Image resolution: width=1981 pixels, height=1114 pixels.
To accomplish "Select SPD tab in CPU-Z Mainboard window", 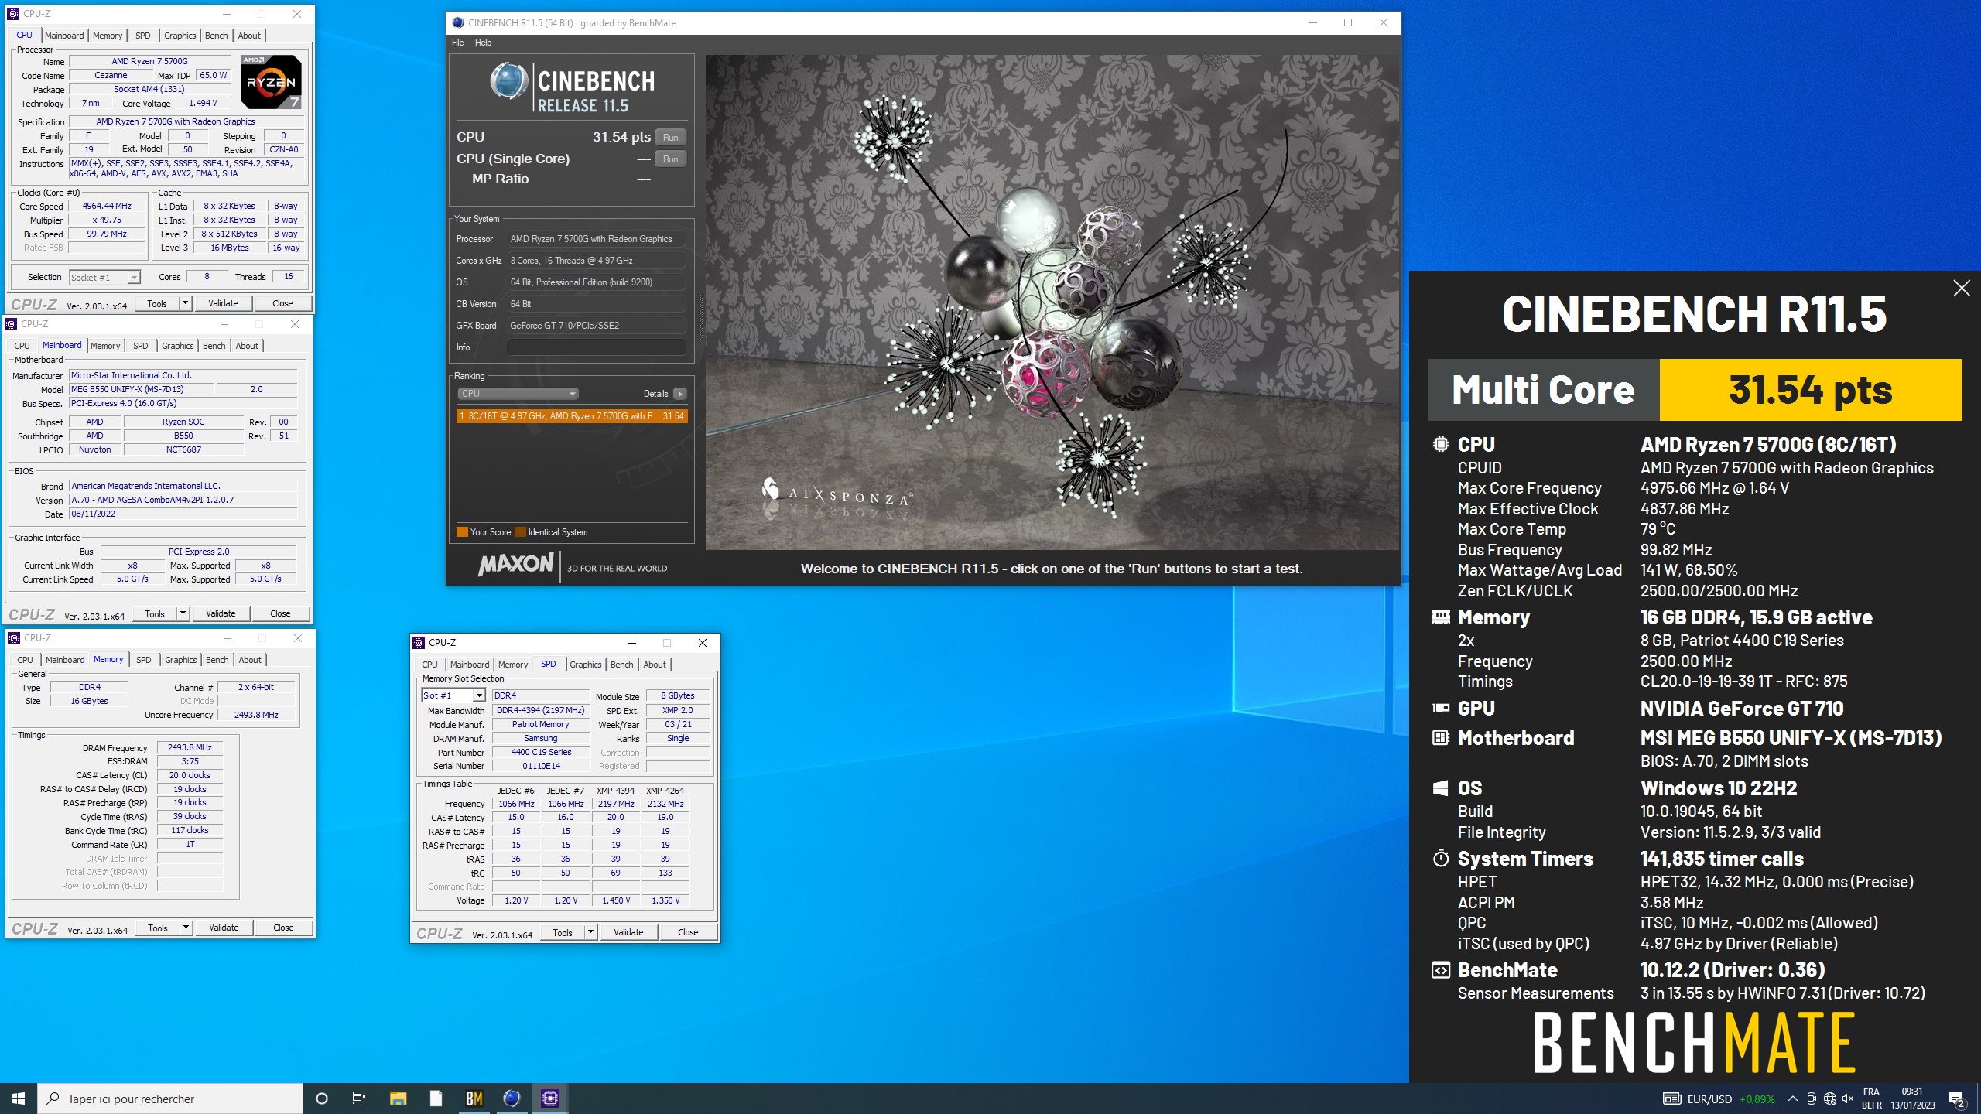I will point(140,346).
